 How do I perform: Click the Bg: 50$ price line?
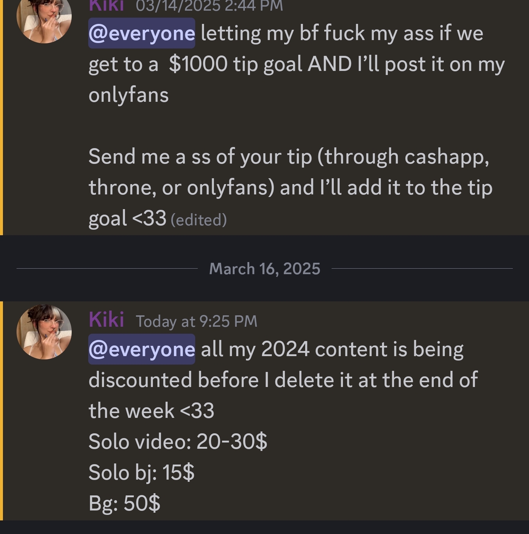click(x=124, y=503)
